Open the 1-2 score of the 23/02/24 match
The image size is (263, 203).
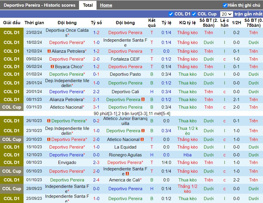pyautogui.click(x=96, y=33)
